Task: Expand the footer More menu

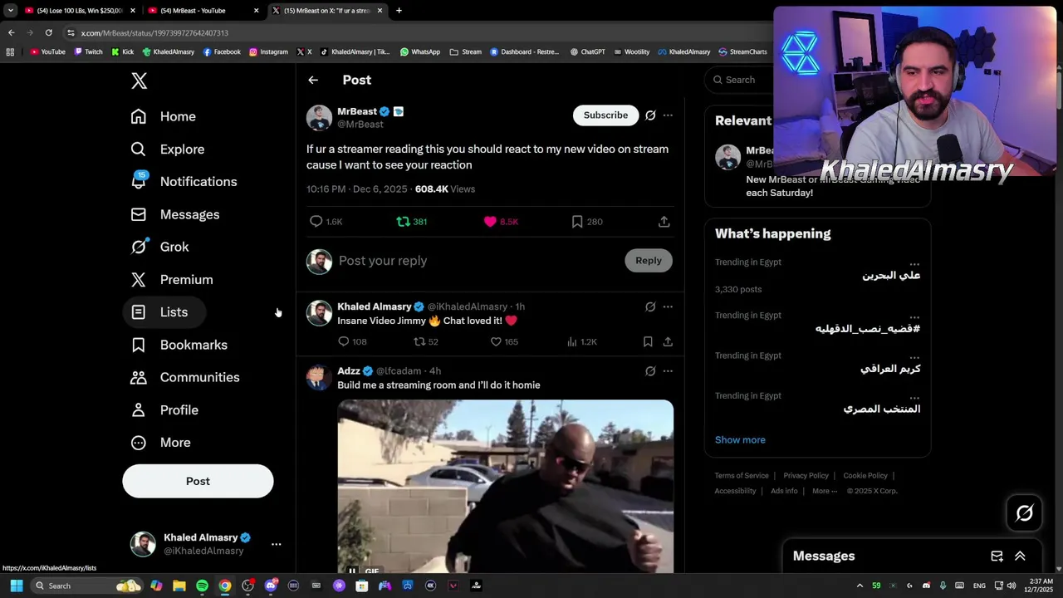Action: tap(825, 491)
